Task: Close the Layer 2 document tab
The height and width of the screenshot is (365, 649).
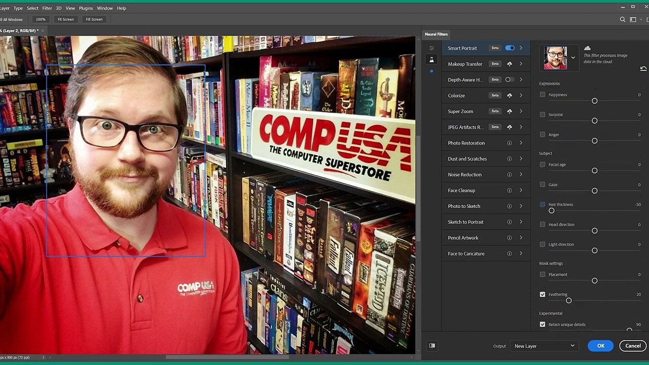Action: [x=43, y=31]
